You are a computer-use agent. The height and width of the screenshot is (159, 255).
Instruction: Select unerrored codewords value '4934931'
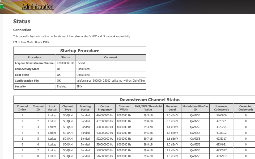pyautogui.click(x=222, y=145)
